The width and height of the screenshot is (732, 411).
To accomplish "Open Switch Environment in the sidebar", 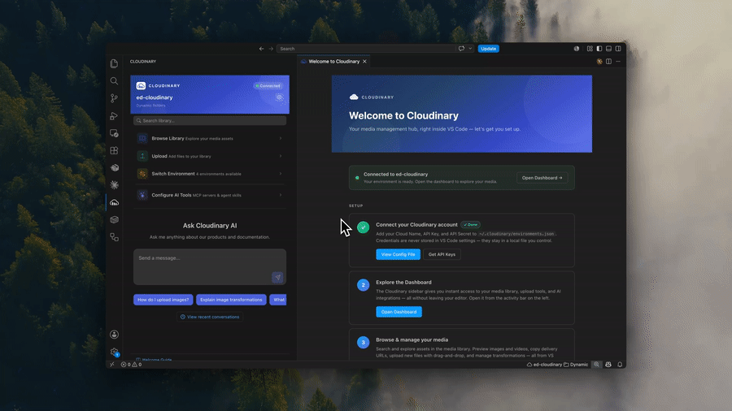I will [210, 174].
